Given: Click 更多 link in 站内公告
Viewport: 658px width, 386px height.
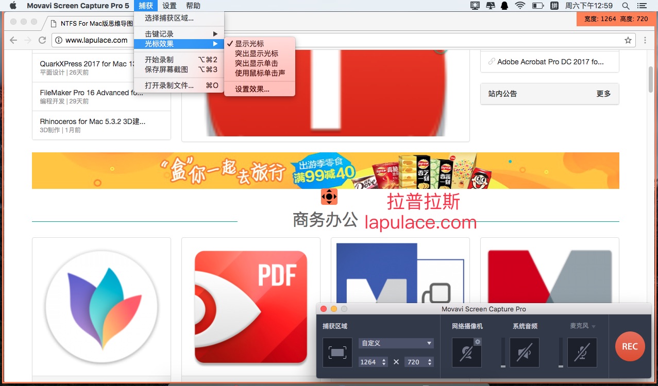Looking at the screenshot, I should pyautogui.click(x=603, y=94).
